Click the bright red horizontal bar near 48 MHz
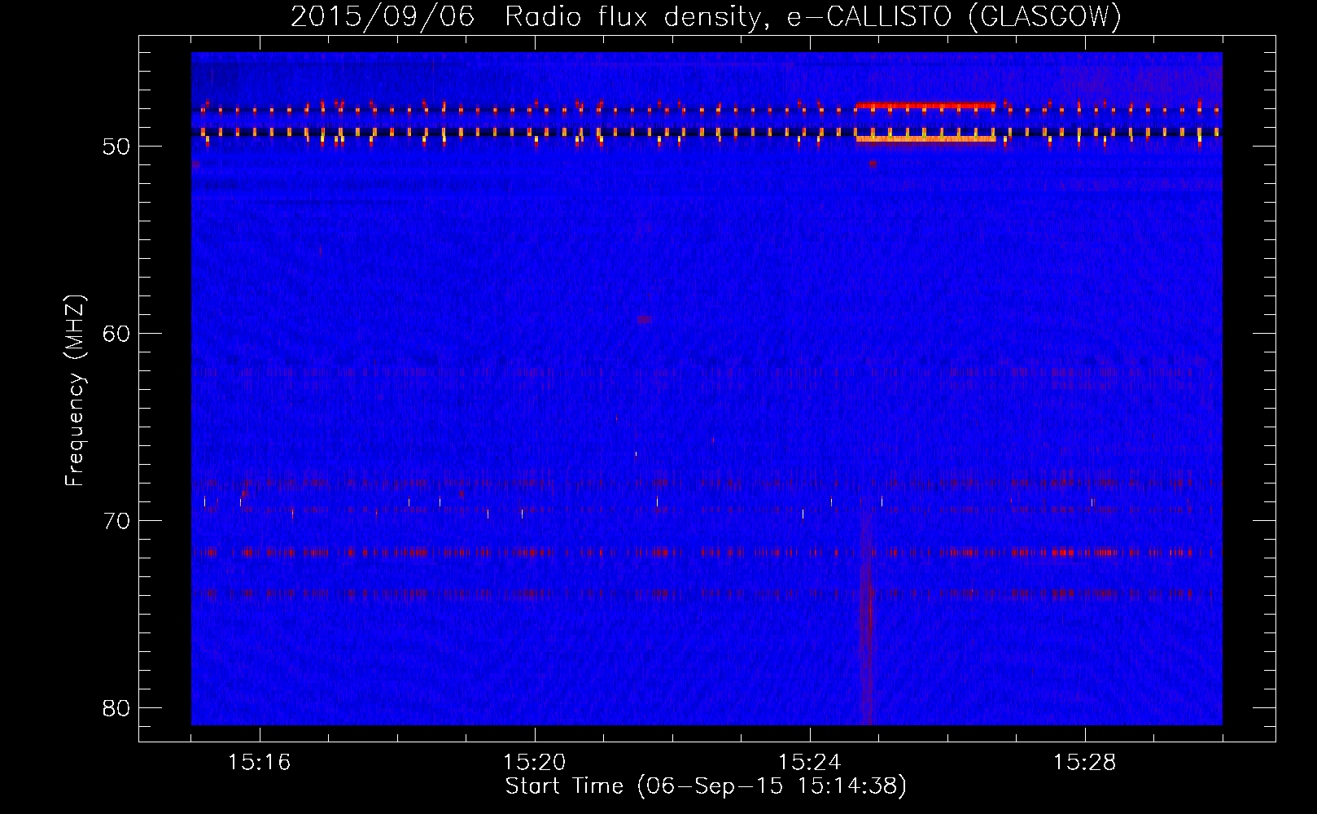1317x814 pixels. click(925, 106)
